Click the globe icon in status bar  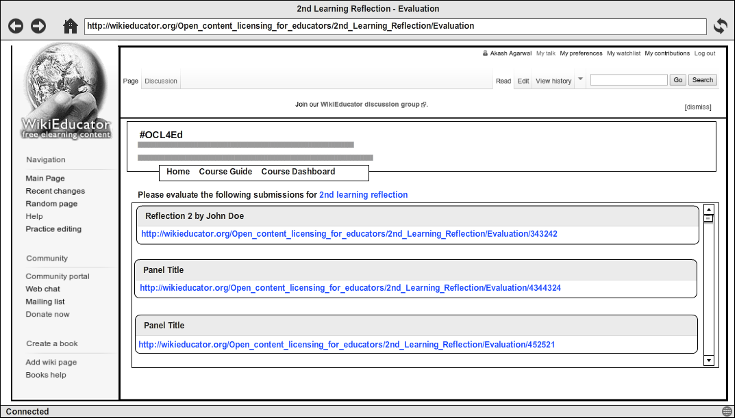(x=727, y=412)
